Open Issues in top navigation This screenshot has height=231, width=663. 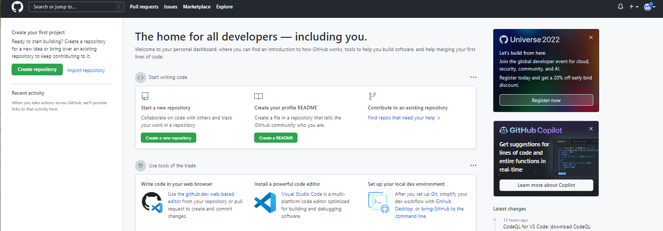171,7
